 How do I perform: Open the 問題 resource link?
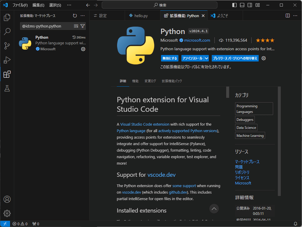[239, 167]
